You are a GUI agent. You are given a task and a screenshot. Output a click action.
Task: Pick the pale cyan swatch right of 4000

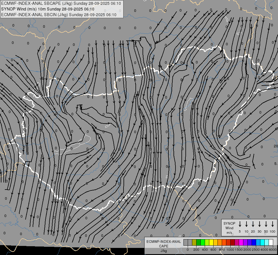coord(267,243)
